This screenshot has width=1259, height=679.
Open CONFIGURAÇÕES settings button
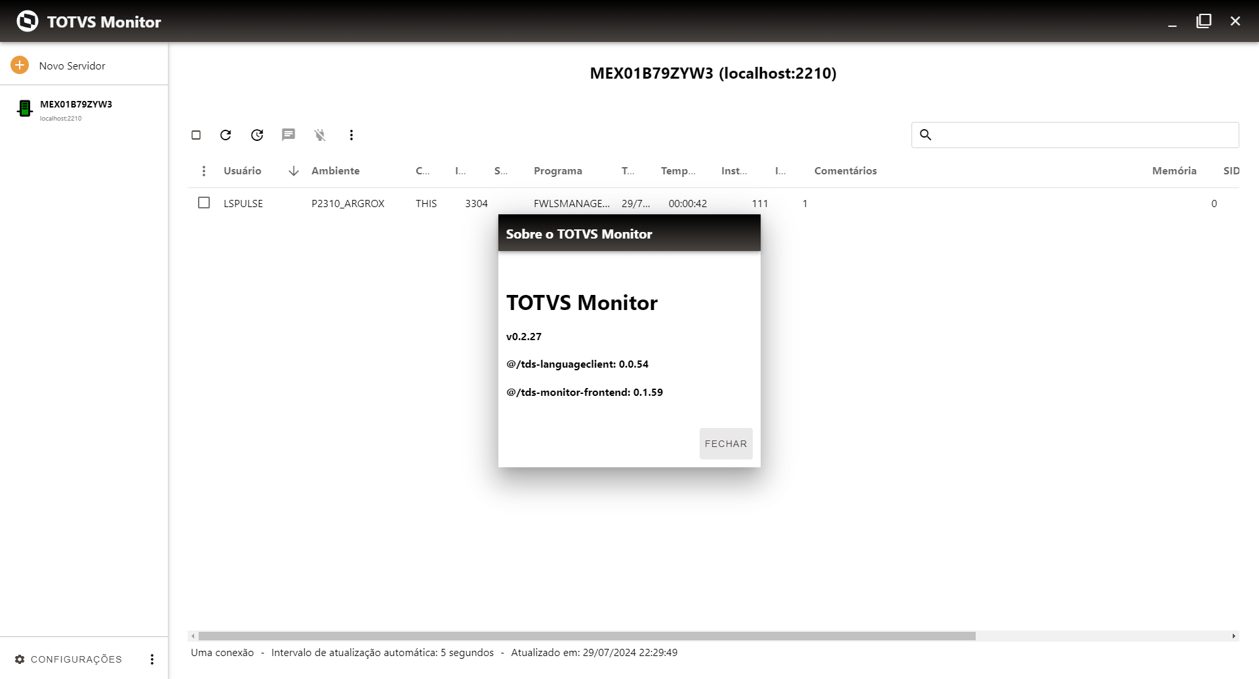68,659
